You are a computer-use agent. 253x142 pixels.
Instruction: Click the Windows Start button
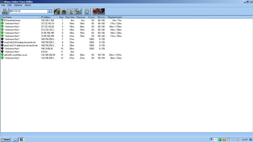tap(6, 139)
